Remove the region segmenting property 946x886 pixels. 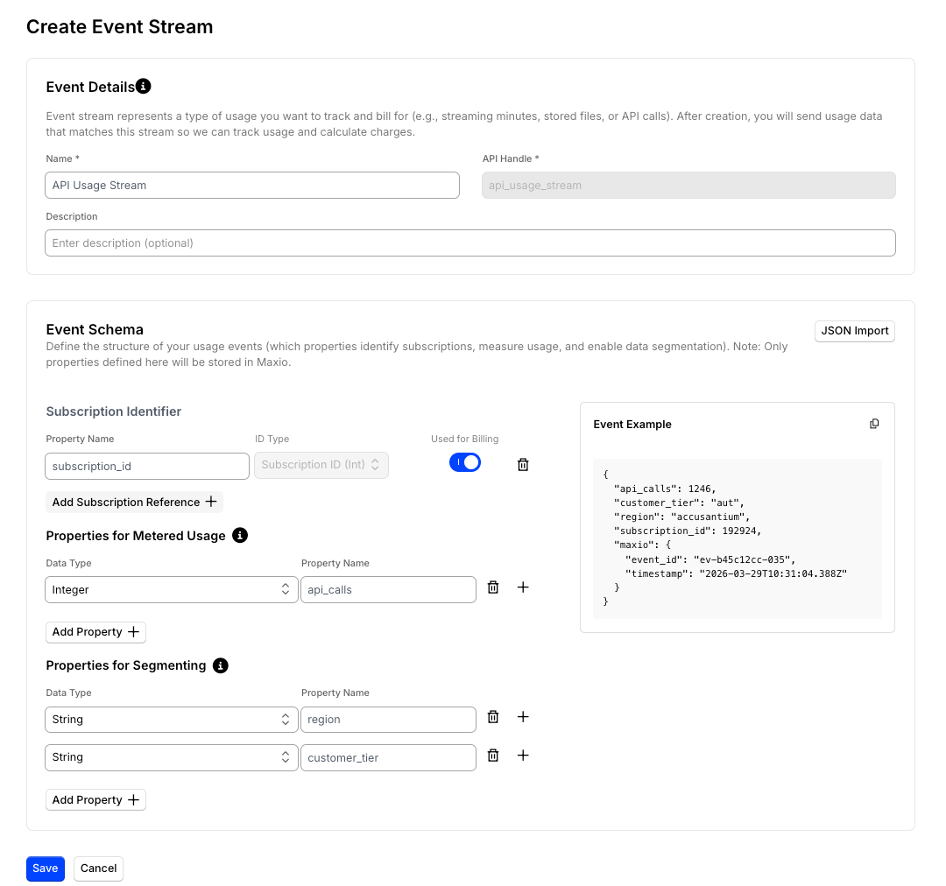[493, 717]
